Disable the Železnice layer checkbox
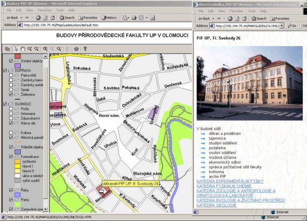 click(x=11, y=94)
